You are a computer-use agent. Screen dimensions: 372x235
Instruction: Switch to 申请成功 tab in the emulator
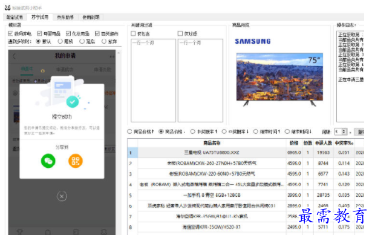coord(65,70)
